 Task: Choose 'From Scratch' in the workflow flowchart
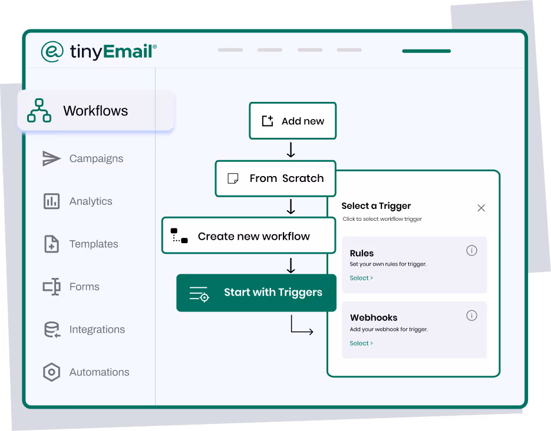275,178
